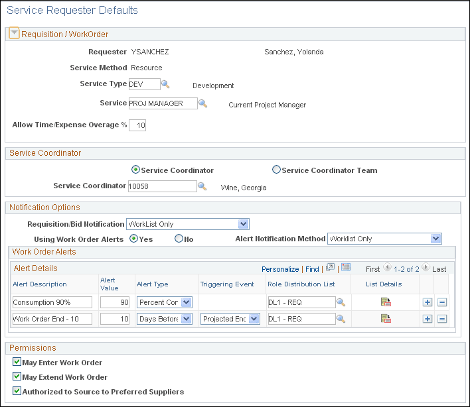Click Service Coordinator ID field 10058
Image resolution: width=470 pixels, height=407 pixels.
[x=163, y=186]
